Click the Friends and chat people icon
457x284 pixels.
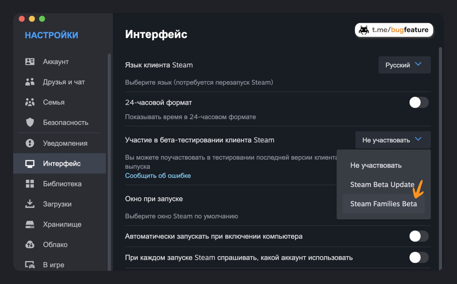(x=30, y=82)
